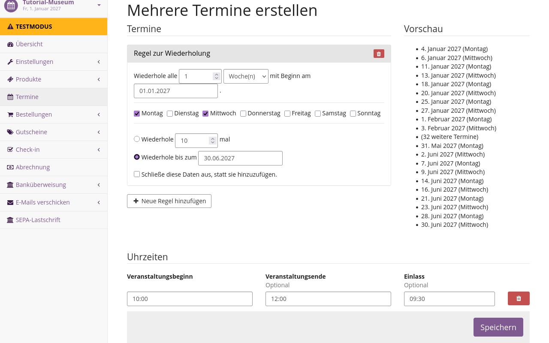Click the dashboard icon beside Übersicht

tap(10, 44)
